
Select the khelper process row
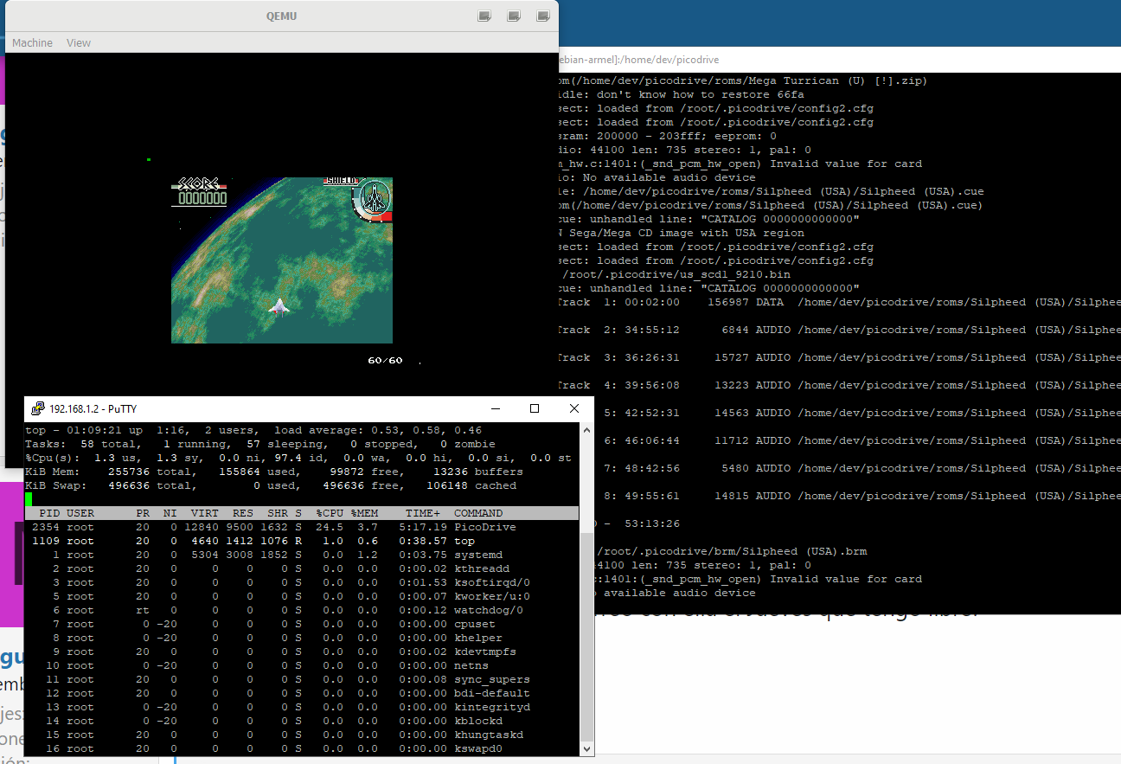coord(301,638)
